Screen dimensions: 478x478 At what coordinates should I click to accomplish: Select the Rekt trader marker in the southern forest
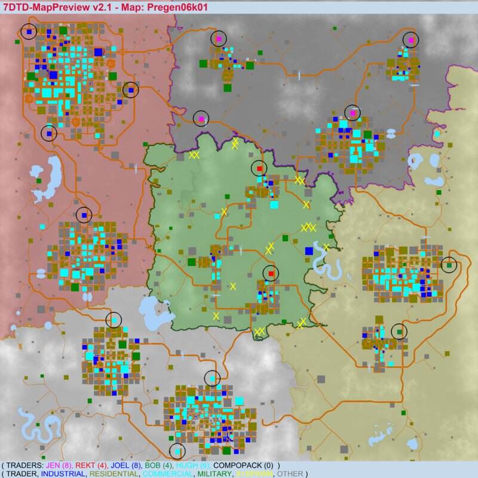(x=271, y=273)
